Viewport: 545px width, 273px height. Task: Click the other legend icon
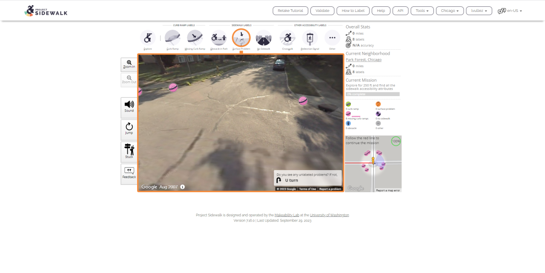tap(378, 123)
